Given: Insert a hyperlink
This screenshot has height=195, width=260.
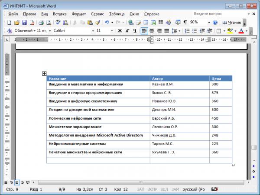Looking at the screenshot, I should [131, 23].
